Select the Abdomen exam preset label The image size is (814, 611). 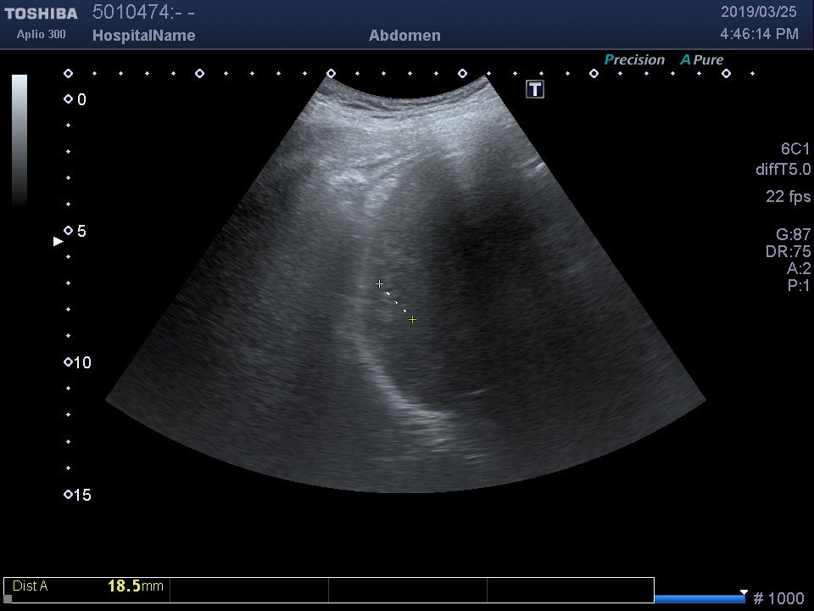[x=404, y=36]
